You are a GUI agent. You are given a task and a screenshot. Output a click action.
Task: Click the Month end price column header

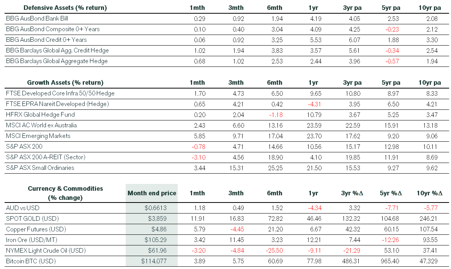(152, 193)
